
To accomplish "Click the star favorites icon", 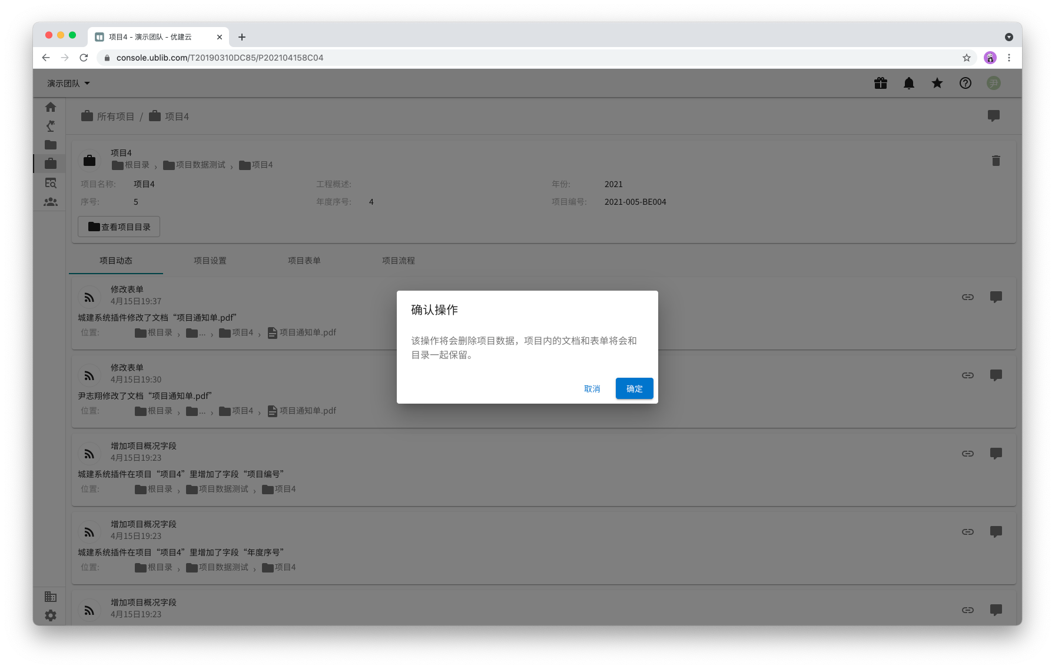I will pyautogui.click(x=937, y=84).
